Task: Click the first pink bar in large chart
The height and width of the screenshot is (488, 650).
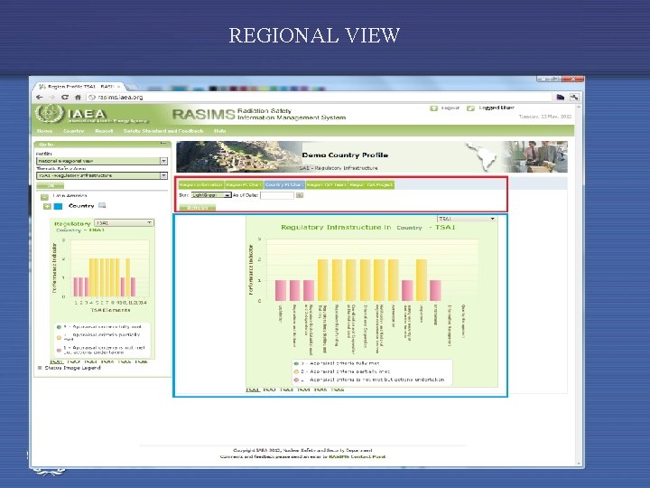Action: pos(281,290)
